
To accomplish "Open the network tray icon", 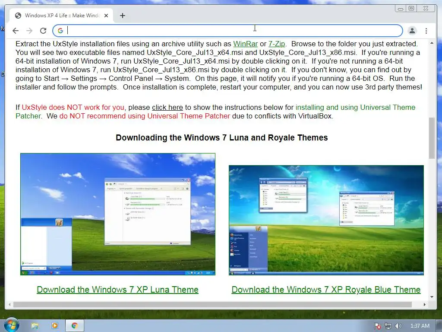I will tap(388, 326).
